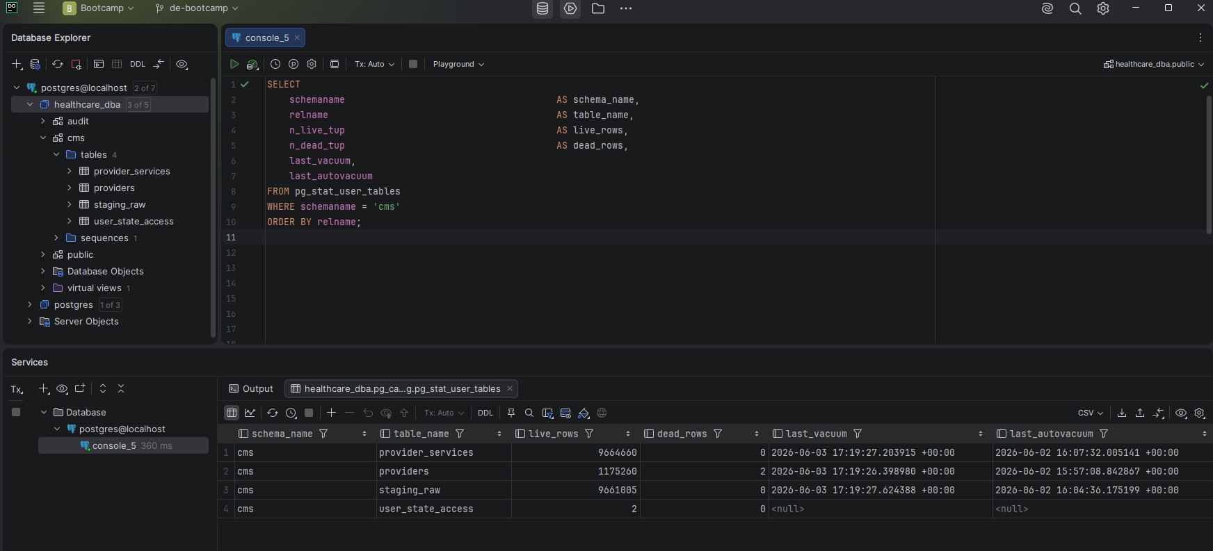Image resolution: width=1213 pixels, height=551 pixels.
Task: Open de-bootcamp branch dropdown
Action: point(197,8)
